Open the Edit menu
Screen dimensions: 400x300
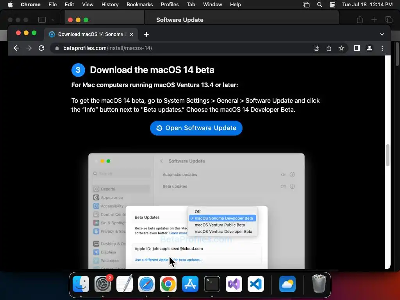tap(69, 4)
